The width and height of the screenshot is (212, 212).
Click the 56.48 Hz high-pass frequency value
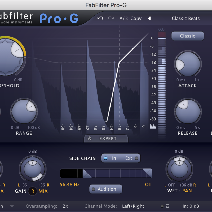(70, 185)
